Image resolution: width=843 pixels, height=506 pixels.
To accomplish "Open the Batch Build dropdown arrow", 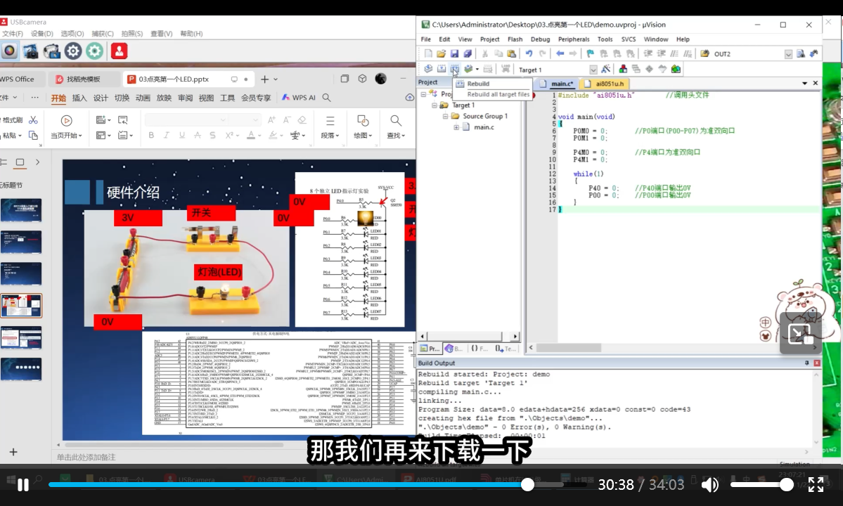I will click(477, 70).
